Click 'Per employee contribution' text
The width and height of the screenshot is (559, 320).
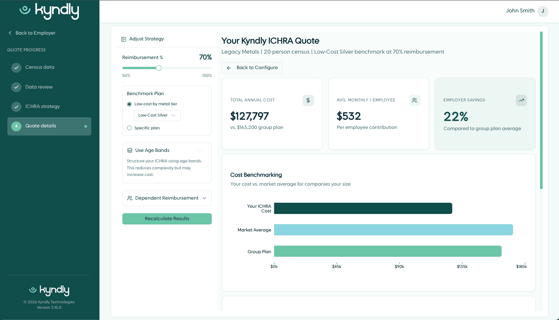click(x=367, y=127)
